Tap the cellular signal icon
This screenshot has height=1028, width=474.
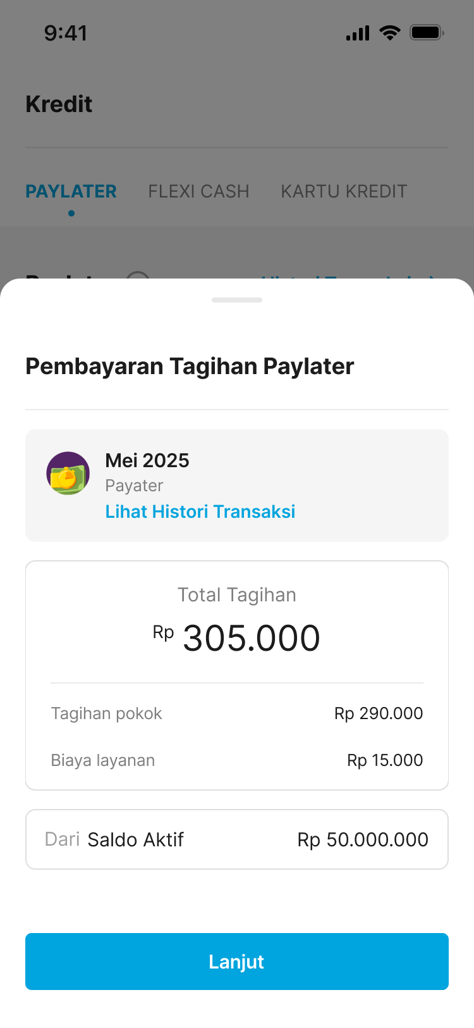pyautogui.click(x=358, y=33)
